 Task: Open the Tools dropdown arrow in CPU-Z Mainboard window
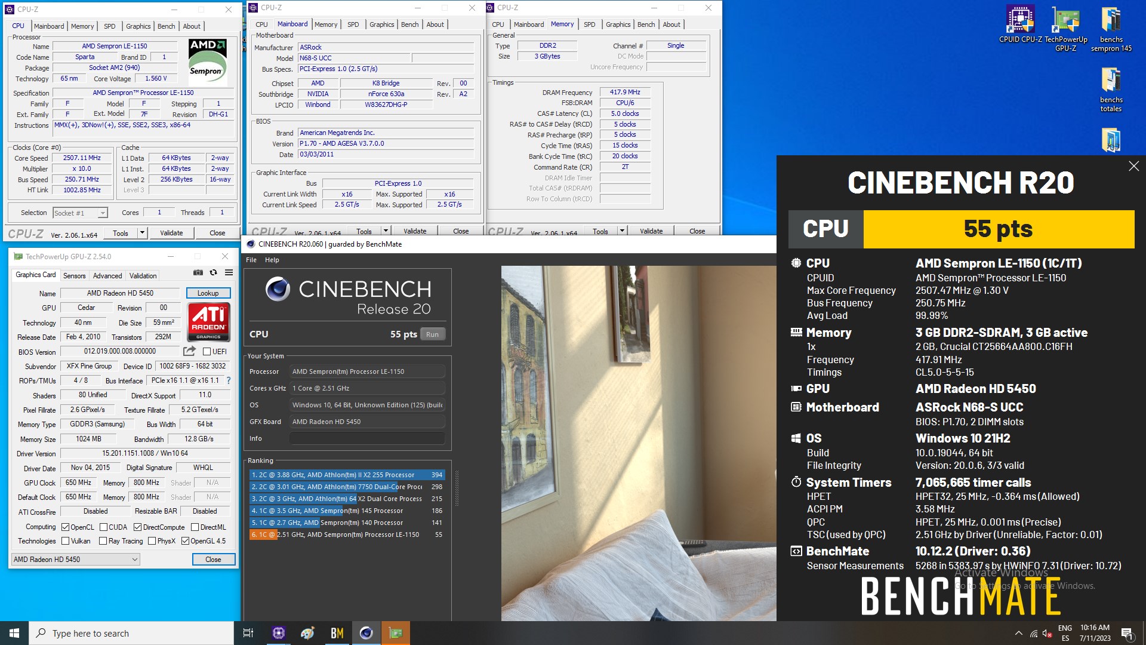coord(386,231)
